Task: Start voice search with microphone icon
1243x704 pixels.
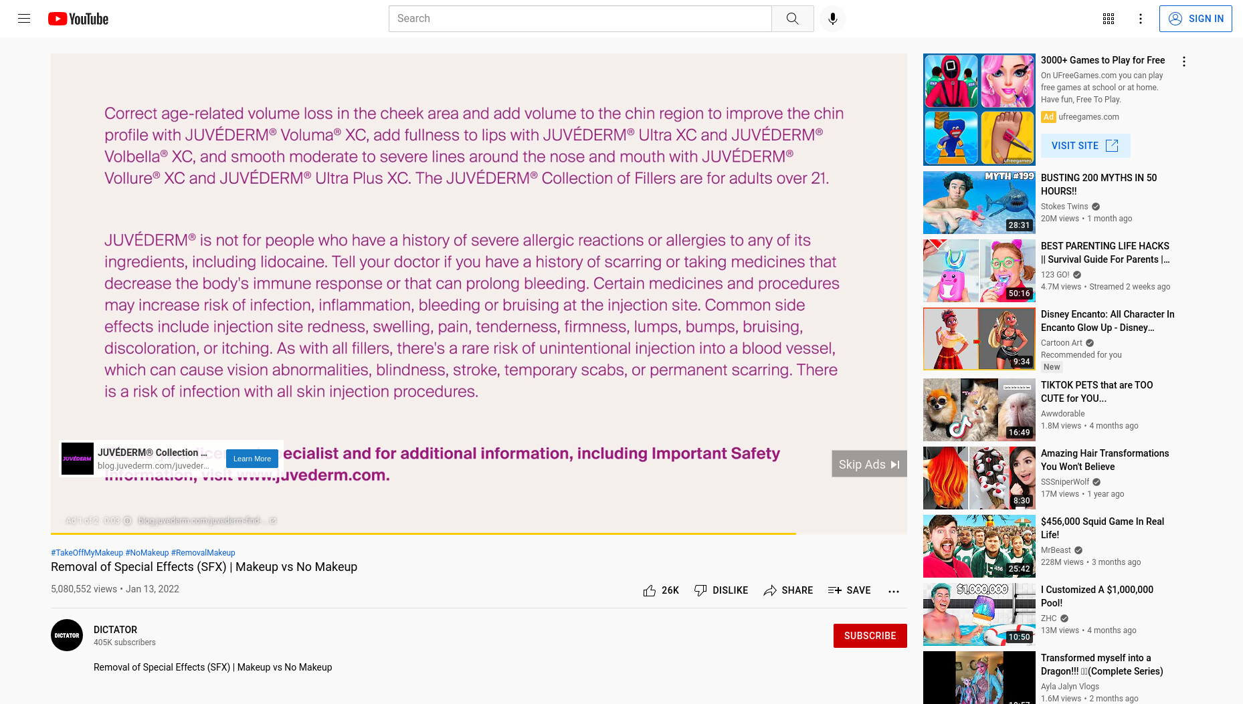Action: click(833, 19)
